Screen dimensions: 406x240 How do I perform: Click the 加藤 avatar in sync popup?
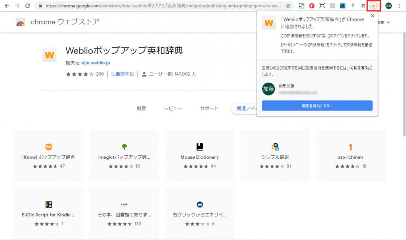[x=268, y=89]
